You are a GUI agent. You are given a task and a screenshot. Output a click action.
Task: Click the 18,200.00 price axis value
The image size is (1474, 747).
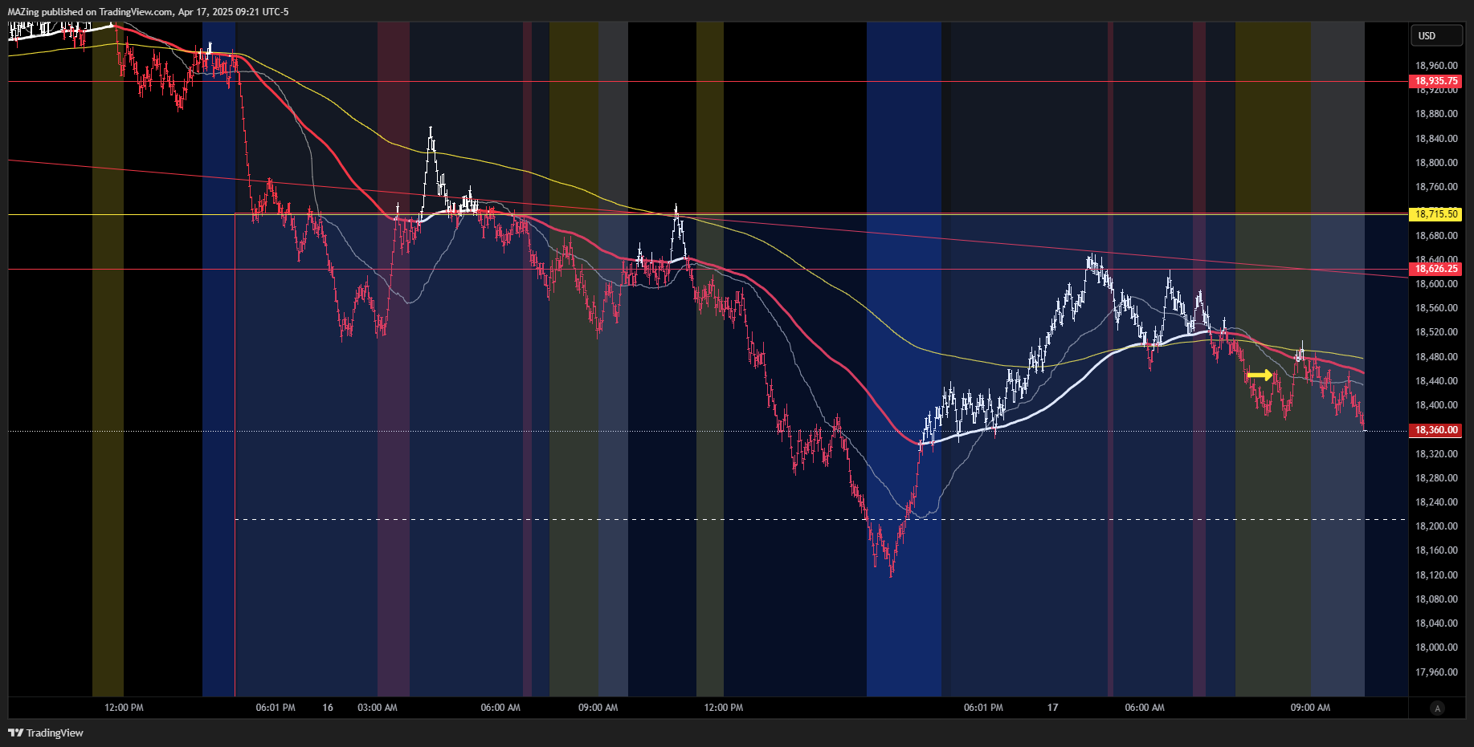(1436, 526)
